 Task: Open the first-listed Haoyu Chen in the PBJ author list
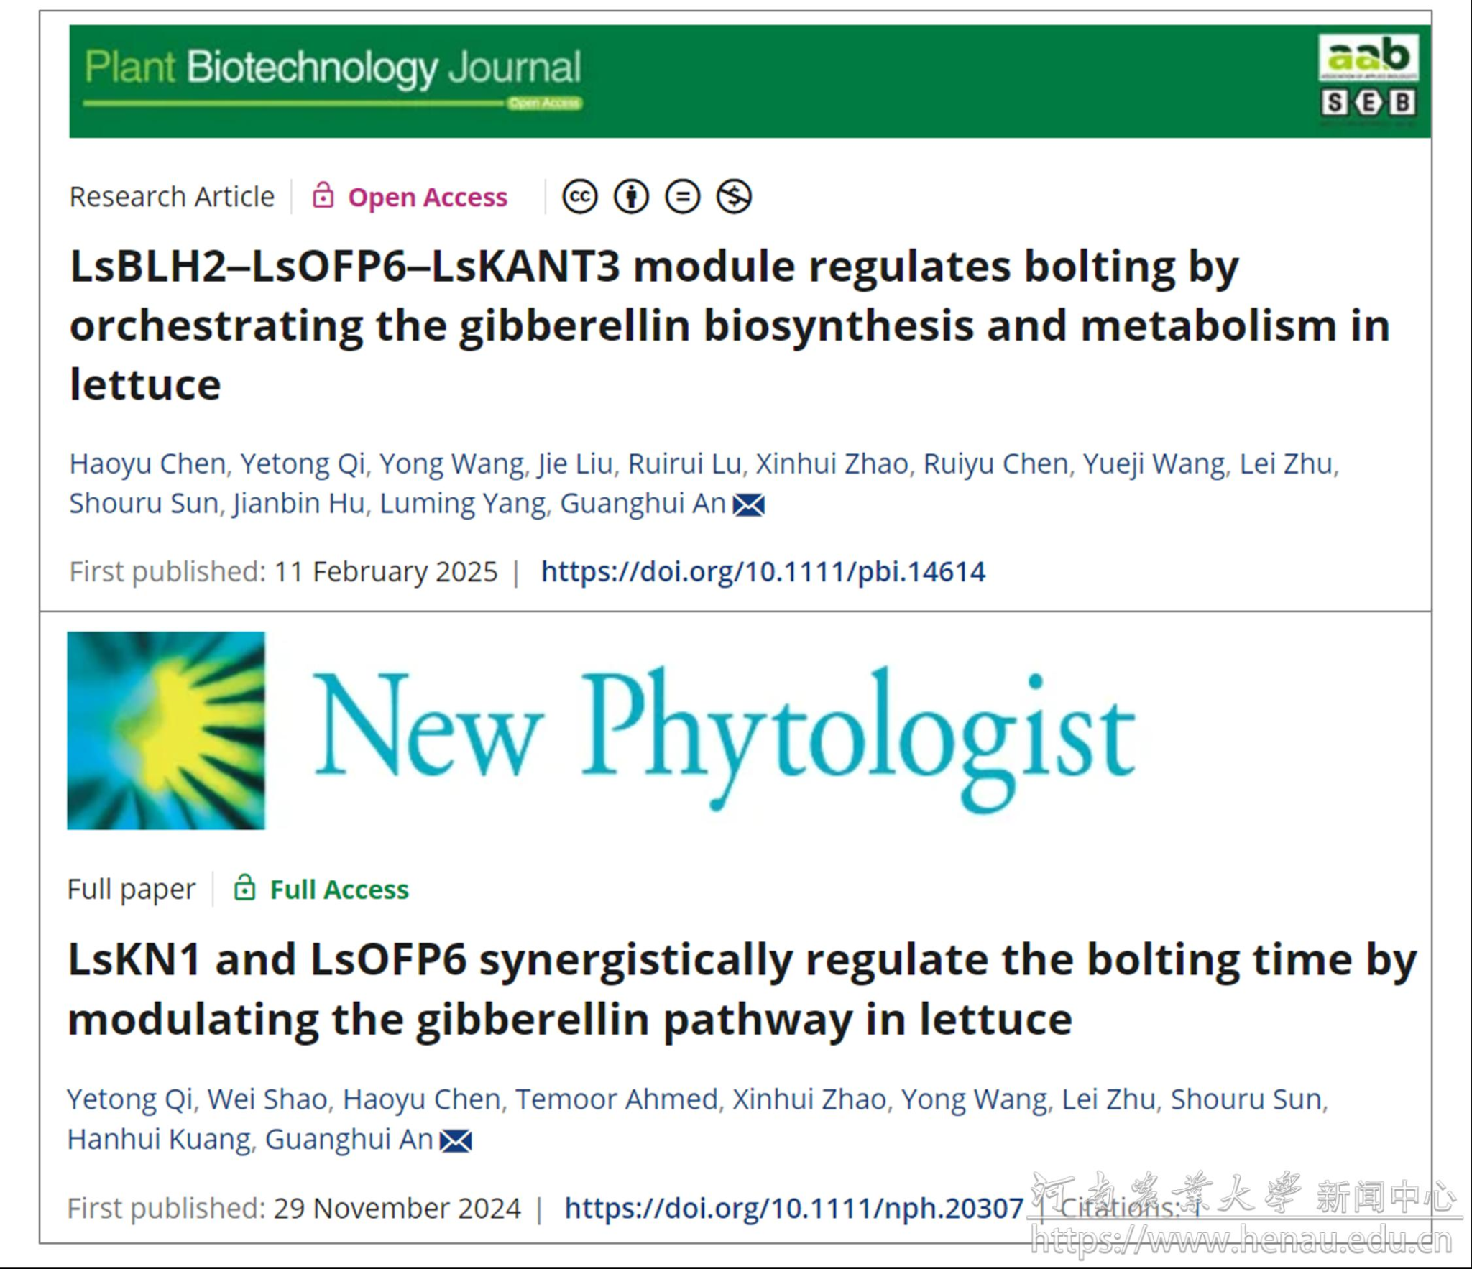(147, 464)
